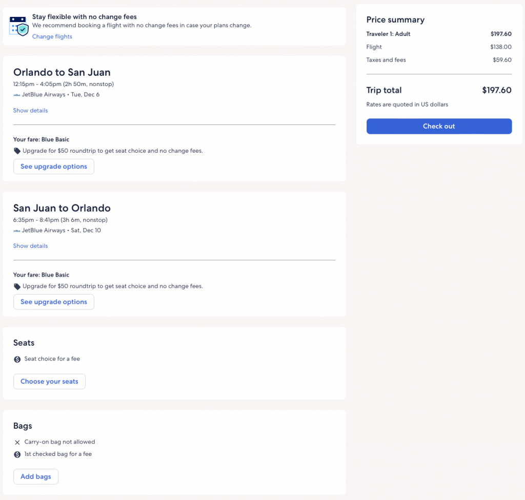Click JetBlue logo on Orlando to San Juan flight
525x500 pixels.
[17, 95]
